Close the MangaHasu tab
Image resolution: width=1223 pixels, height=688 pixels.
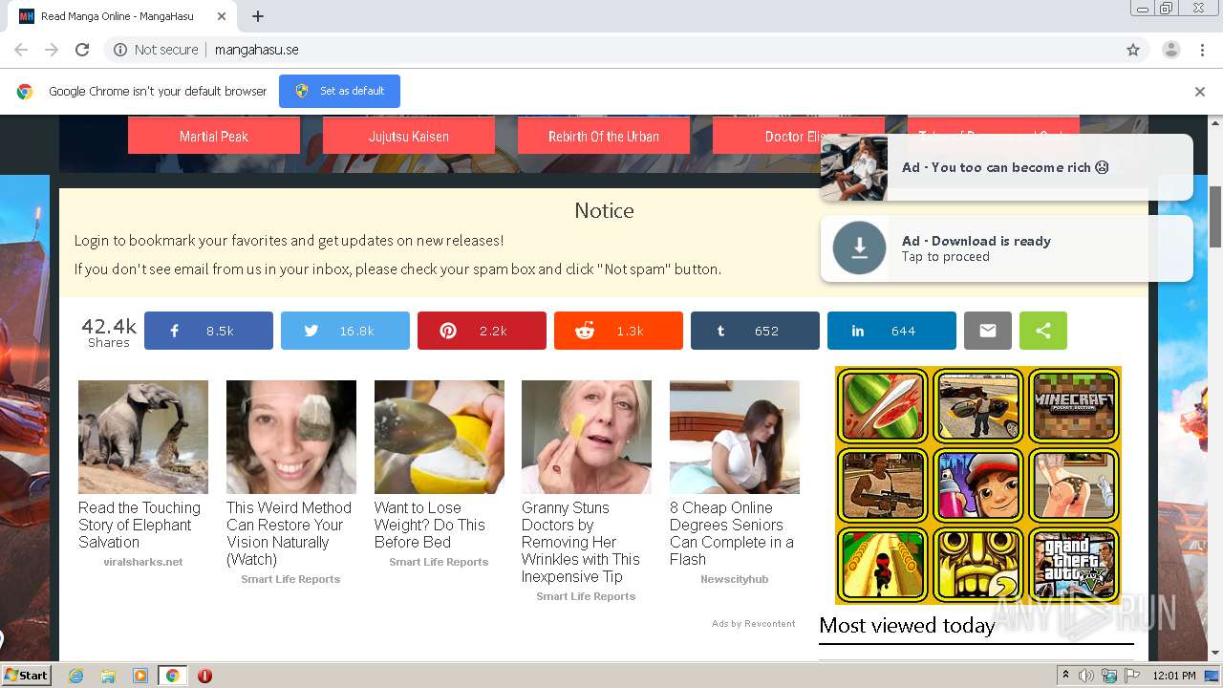click(x=222, y=16)
